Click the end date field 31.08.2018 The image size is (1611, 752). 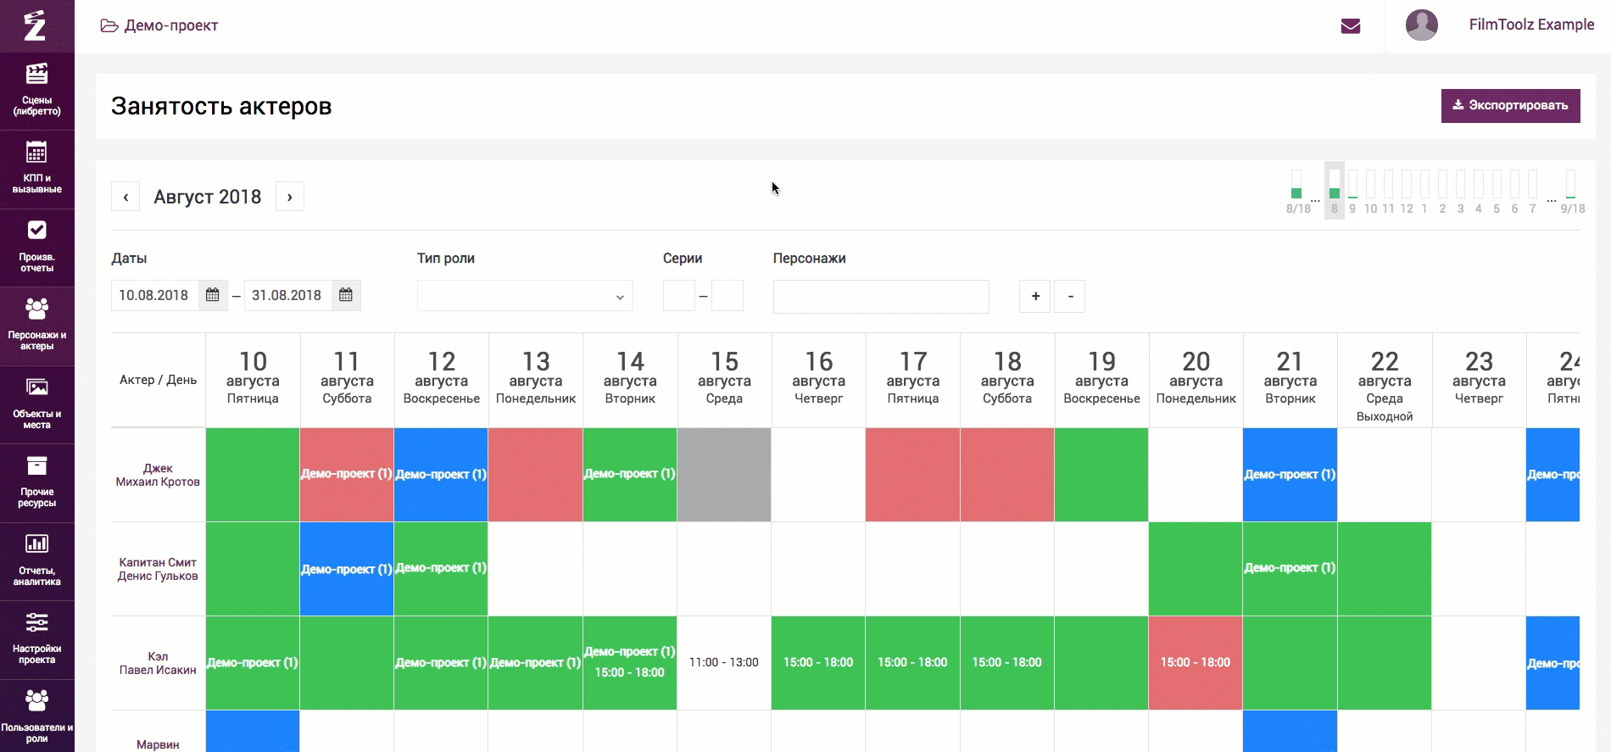click(288, 295)
